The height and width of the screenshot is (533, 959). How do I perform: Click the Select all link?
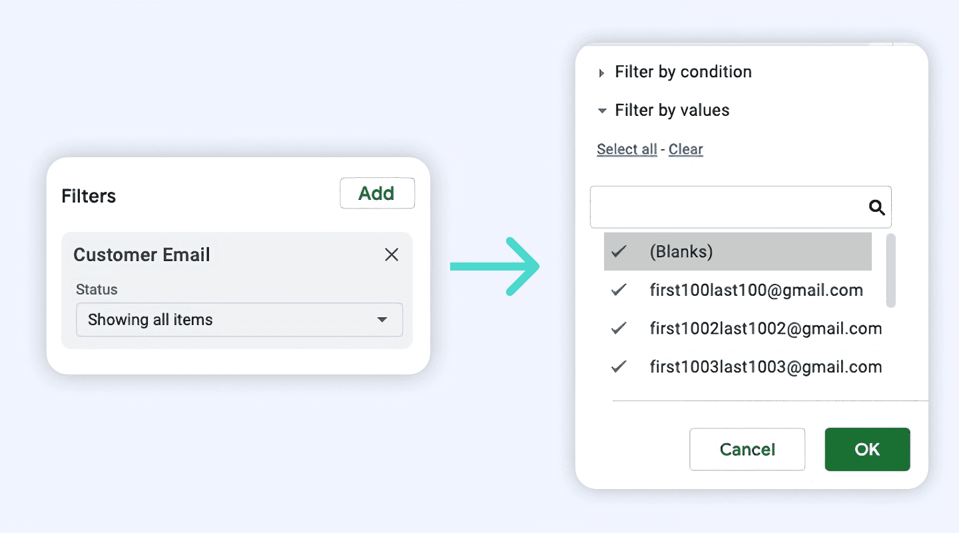tap(627, 149)
